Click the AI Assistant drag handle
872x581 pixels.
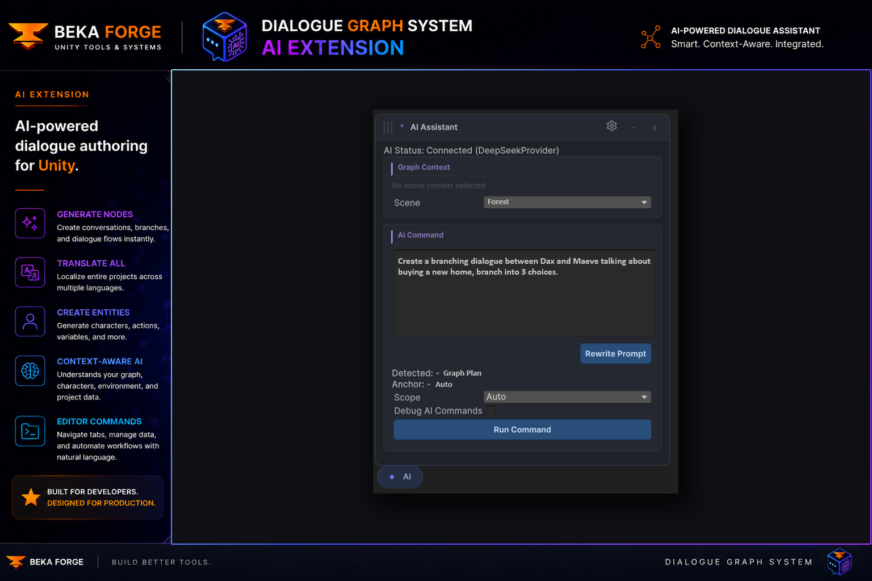388,127
